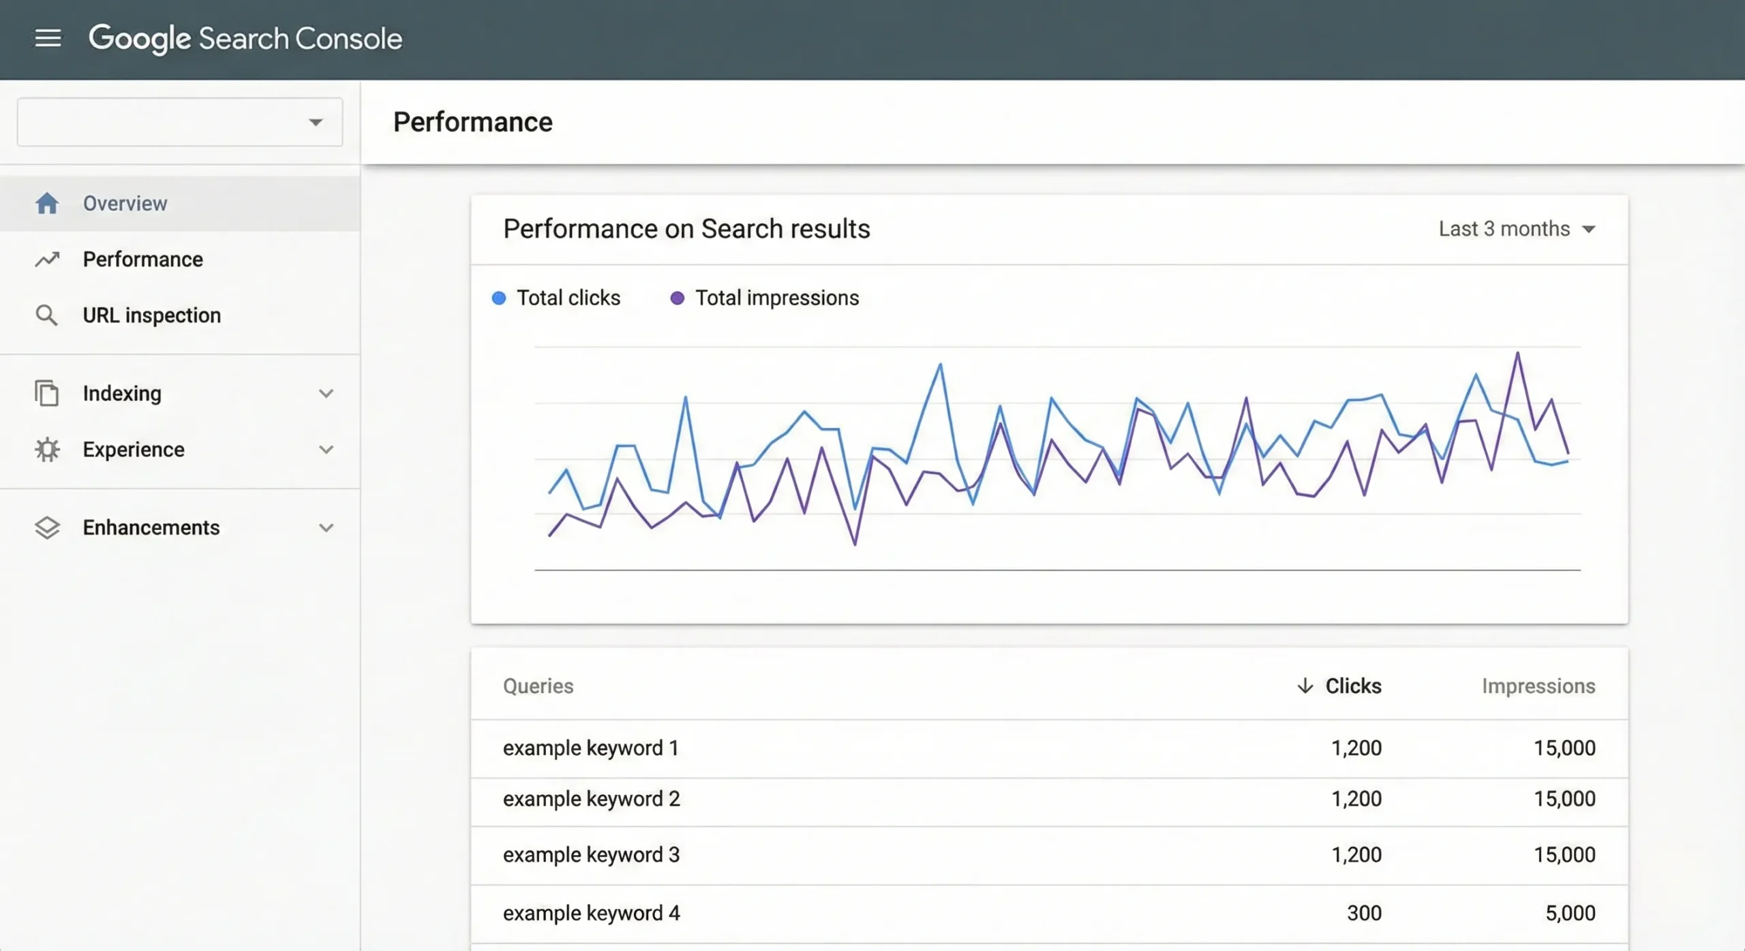1745x951 pixels.
Task: Click the URL inspection magnifier icon
Action: [47, 315]
